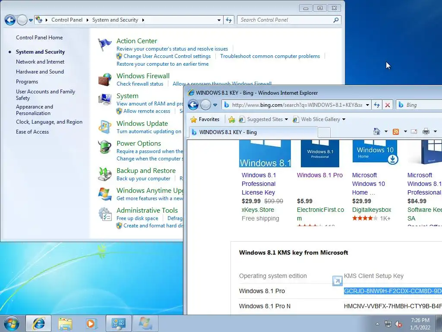The height and width of the screenshot is (332, 442).
Task: Click inside Search Control Panel field
Action: point(285,20)
